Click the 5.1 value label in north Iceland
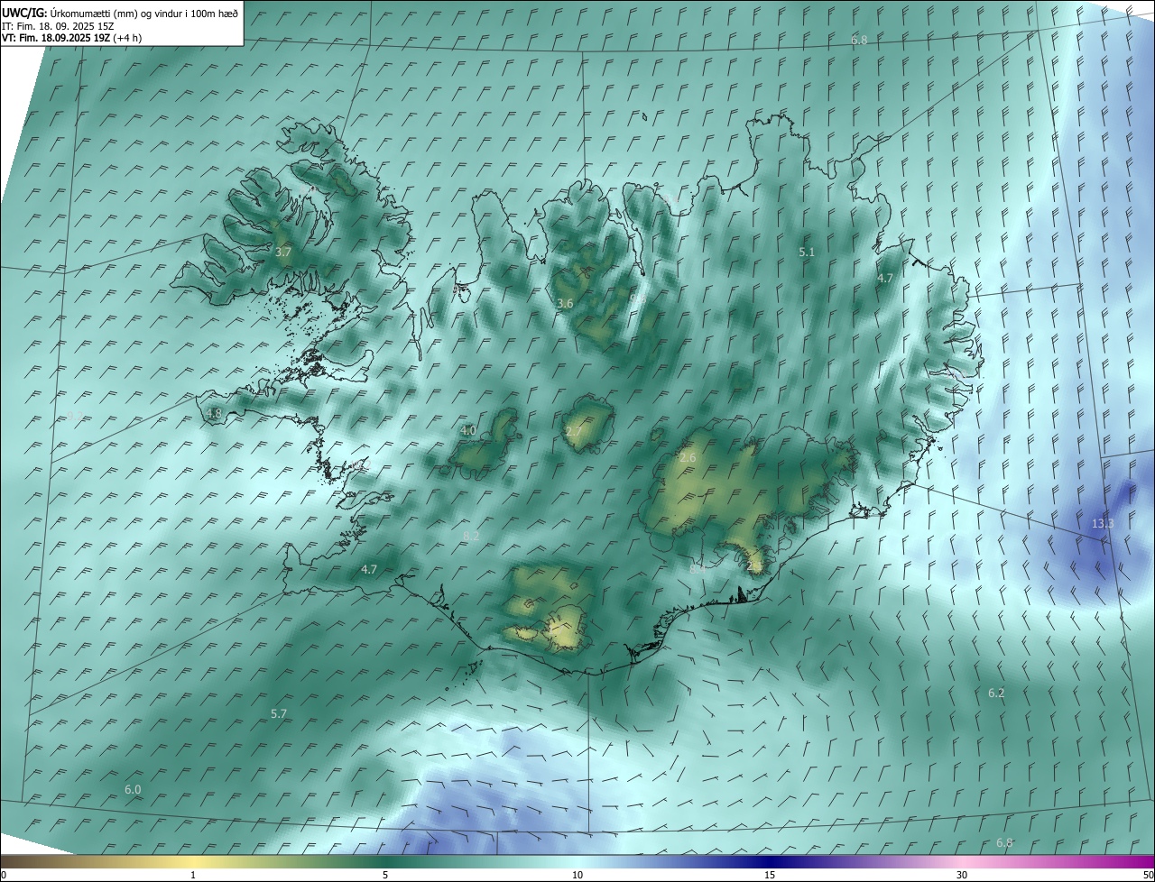Screen dimensions: 1155x882 pos(807,253)
